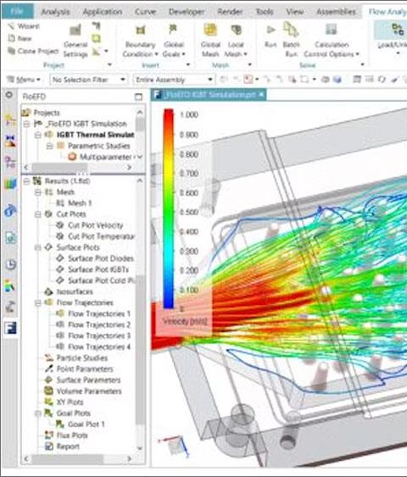Collapse the Cut Plots tree node
Image resolution: width=407 pixels, height=477 pixels.
pyautogui.click(x=38, y=214)
